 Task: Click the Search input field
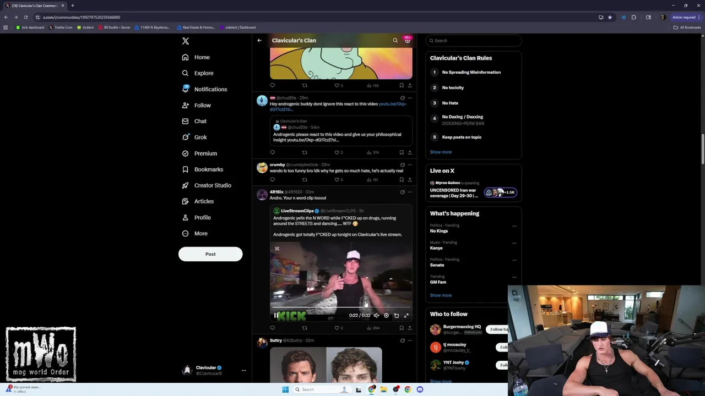pyautogui.click(x=474, y=41)
